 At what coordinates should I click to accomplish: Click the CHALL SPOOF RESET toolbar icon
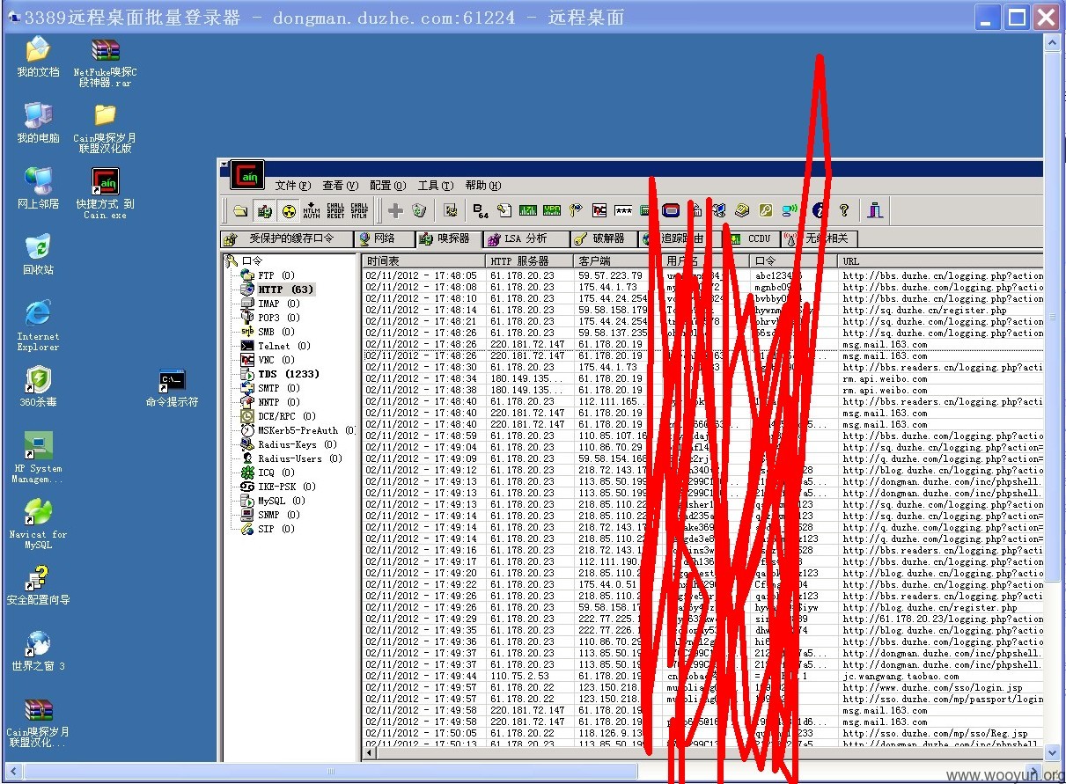[335, 210]
